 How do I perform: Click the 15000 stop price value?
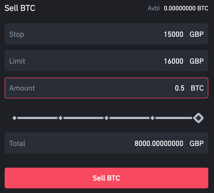pos(174,34)
